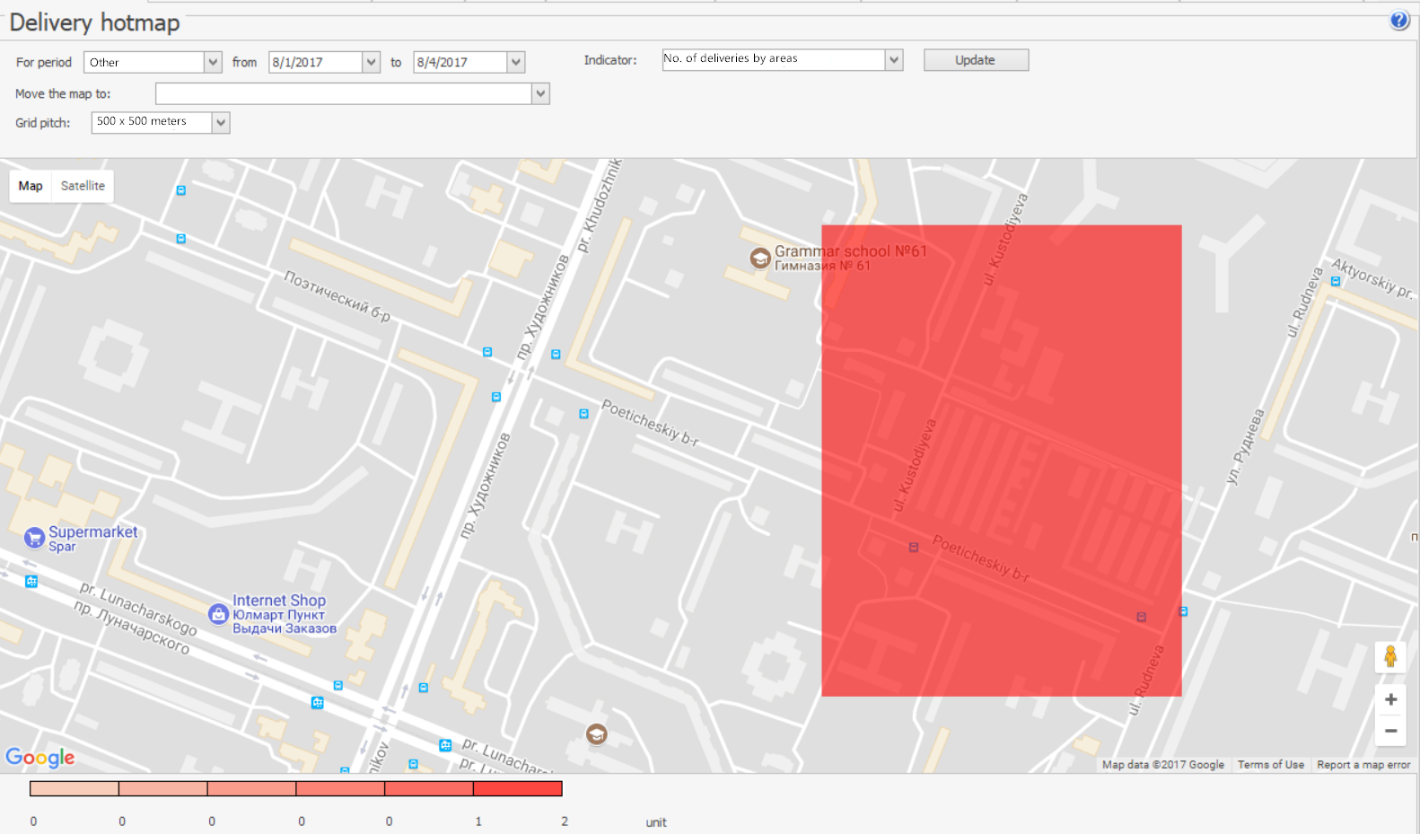Click the Internet Shop marker icon
The image size is (1420, 834).
218,614
